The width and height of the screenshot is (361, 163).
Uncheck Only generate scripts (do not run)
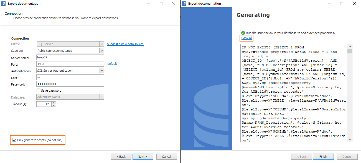[14, 140]
